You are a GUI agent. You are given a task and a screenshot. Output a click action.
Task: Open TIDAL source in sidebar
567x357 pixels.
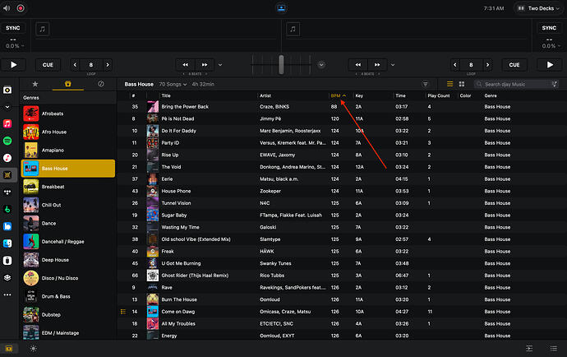pyautogui.click(x=7, y=192)
